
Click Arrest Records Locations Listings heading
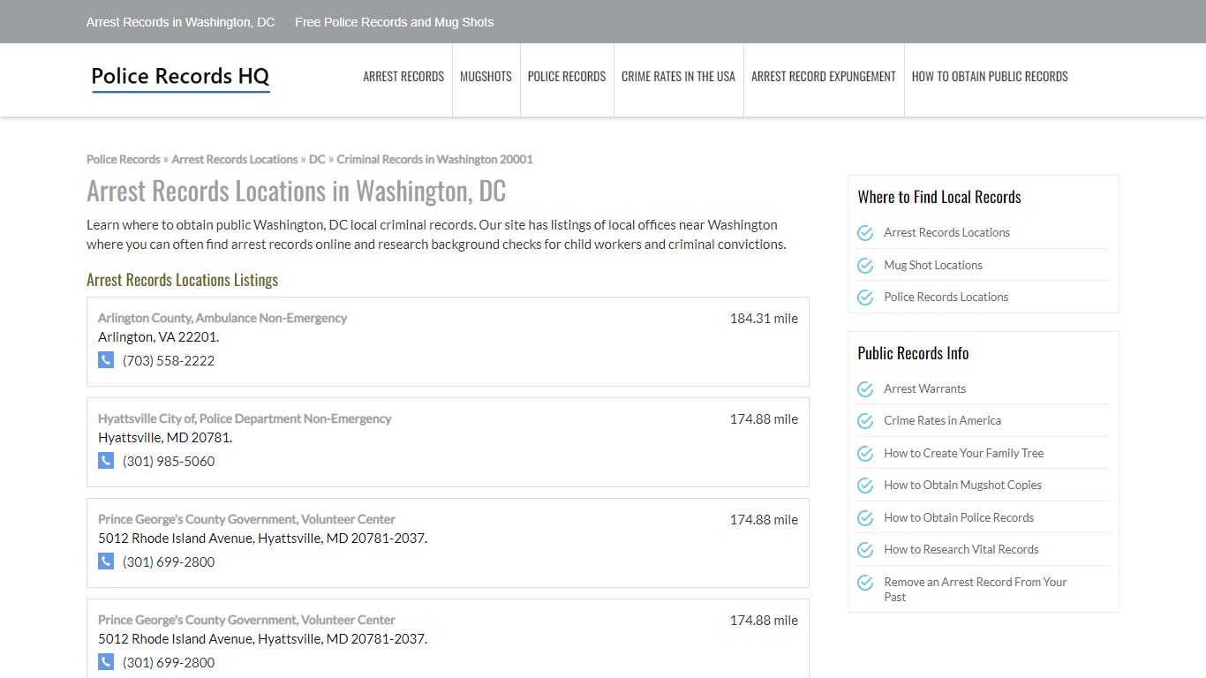(x=183, y=280)
